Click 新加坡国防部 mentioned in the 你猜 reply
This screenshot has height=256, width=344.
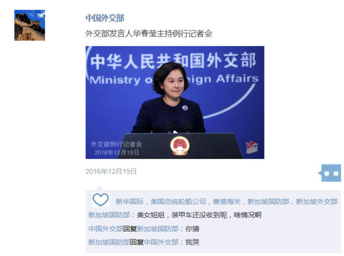[x=158, y=229]
